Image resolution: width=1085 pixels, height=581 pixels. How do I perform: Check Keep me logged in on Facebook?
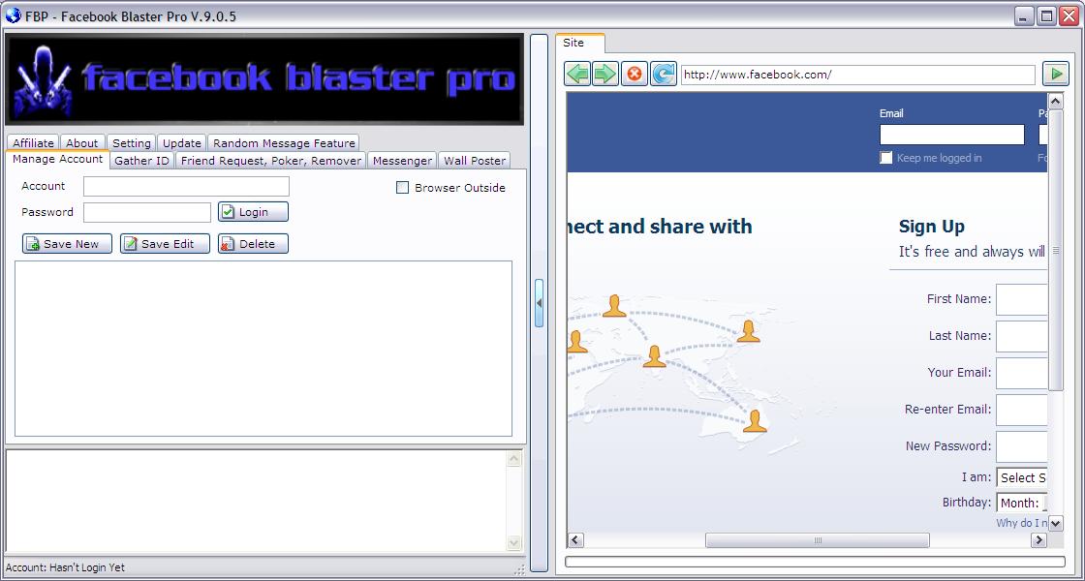pos(884,156)
